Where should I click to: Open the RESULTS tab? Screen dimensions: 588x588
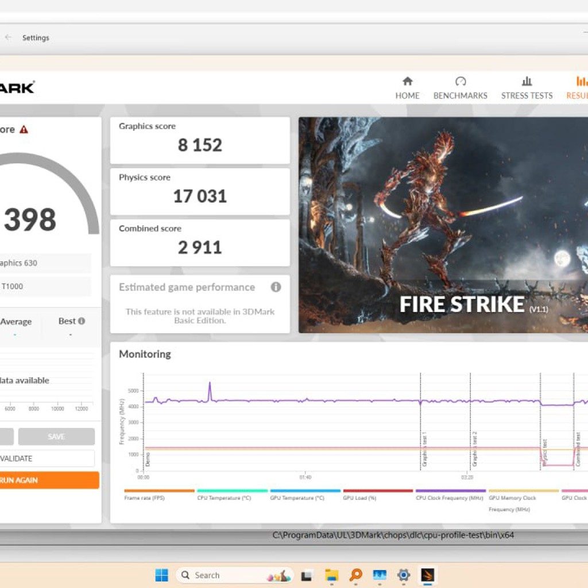tap(578, 88)
